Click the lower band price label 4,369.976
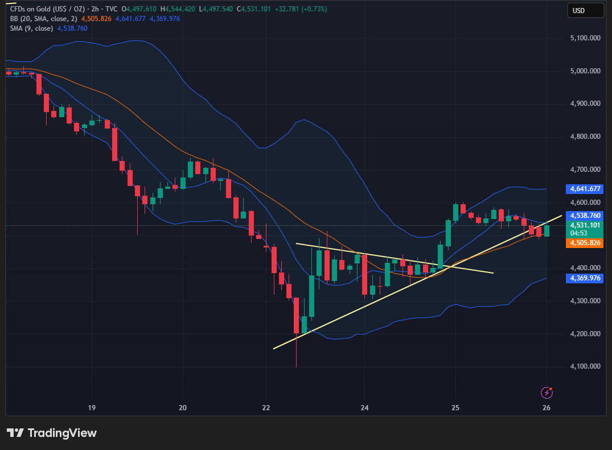 tap(585, 278)
